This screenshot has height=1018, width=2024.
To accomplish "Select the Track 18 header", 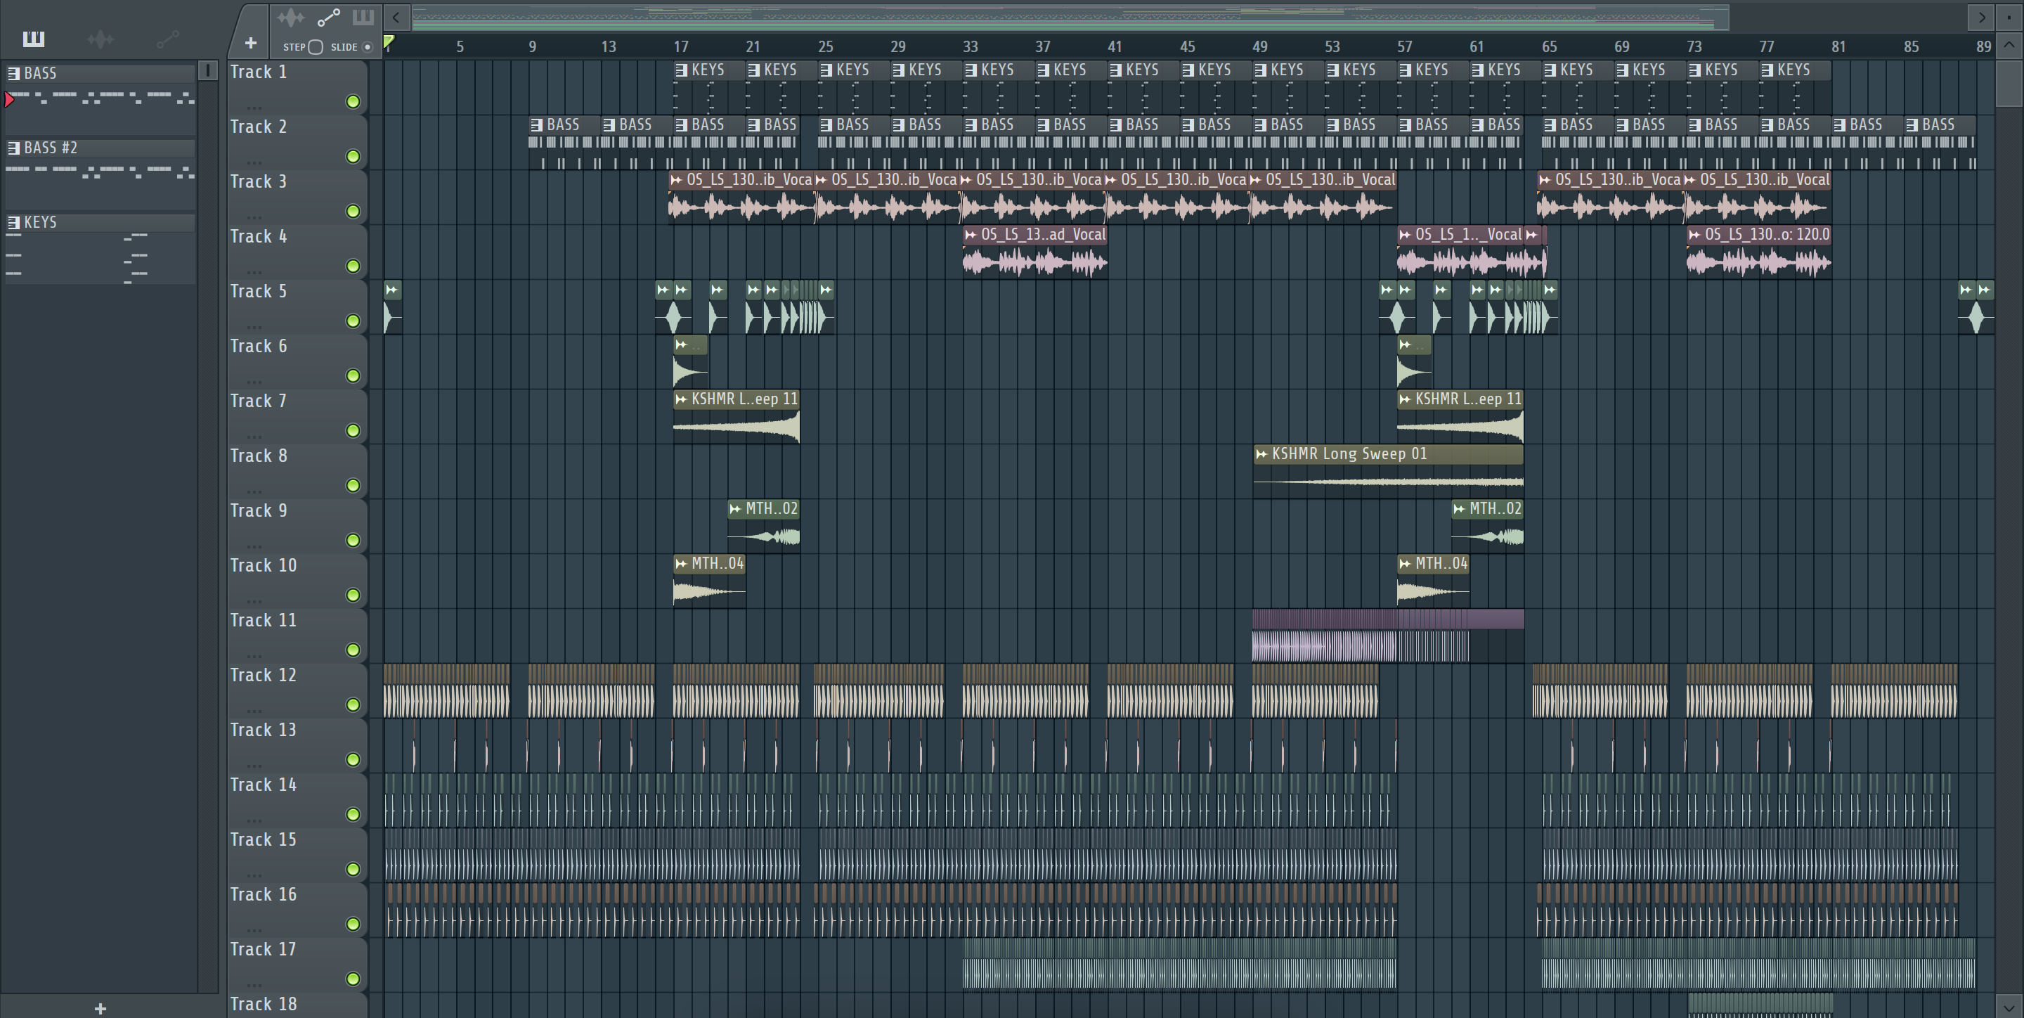I will pyautogui.click(x=297, y=1005).
